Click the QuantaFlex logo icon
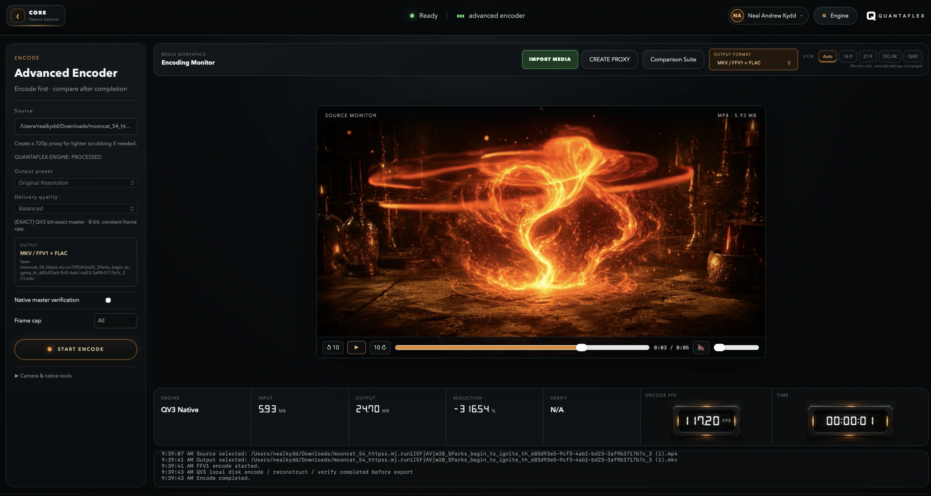 [x=871, y=16]
